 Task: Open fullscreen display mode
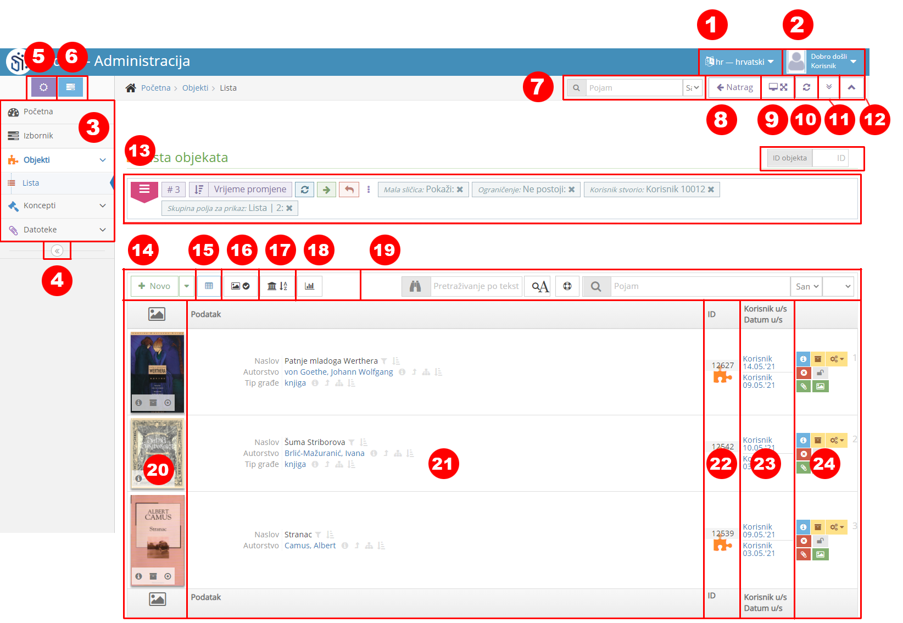[777, 87]
